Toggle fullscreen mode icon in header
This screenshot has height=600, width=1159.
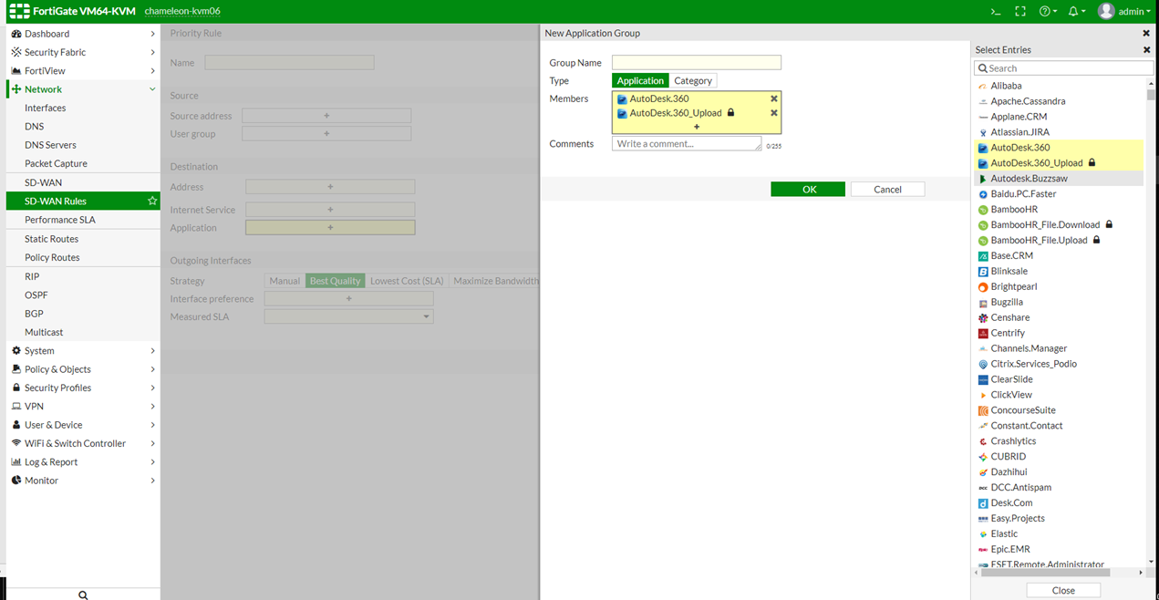[x=1020, y=12]
